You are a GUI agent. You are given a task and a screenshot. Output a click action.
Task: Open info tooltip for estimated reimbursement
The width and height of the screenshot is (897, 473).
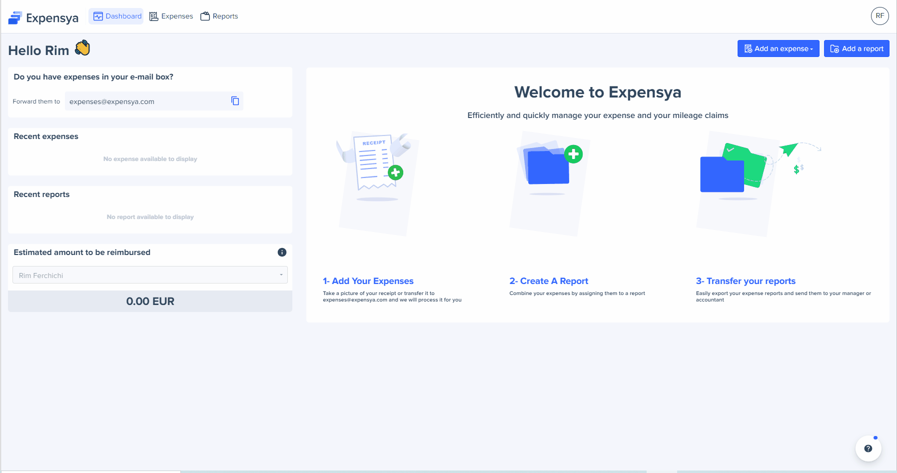[x=282, y=252]
